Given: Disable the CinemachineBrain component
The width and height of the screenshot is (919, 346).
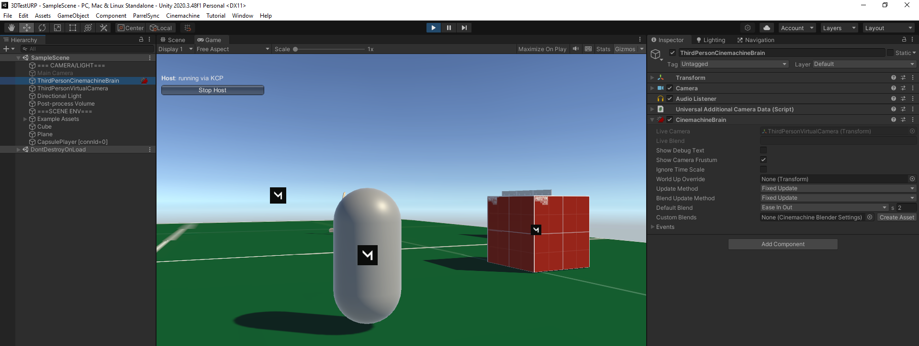Looking at the screenshot, I should coord(670,119).
